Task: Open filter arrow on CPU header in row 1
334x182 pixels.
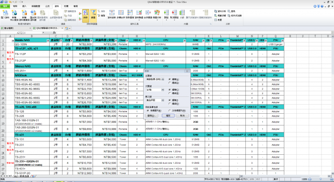Action: (x=185, y=40)
